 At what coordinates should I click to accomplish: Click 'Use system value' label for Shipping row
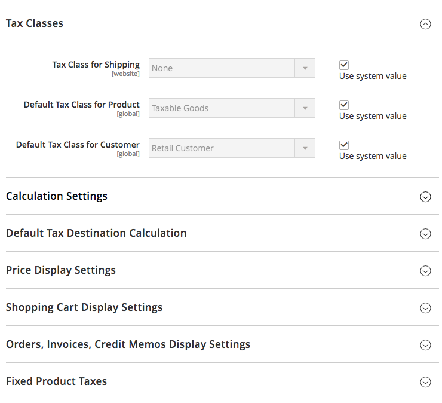(x=373, y=76)
